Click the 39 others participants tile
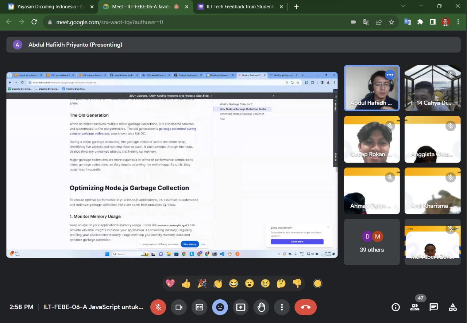467x323 pixels. point(372,242)
